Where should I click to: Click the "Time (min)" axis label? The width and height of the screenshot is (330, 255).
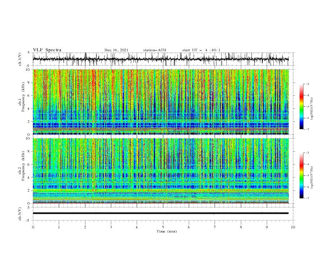pyautogui.click(x=167, y=231)
